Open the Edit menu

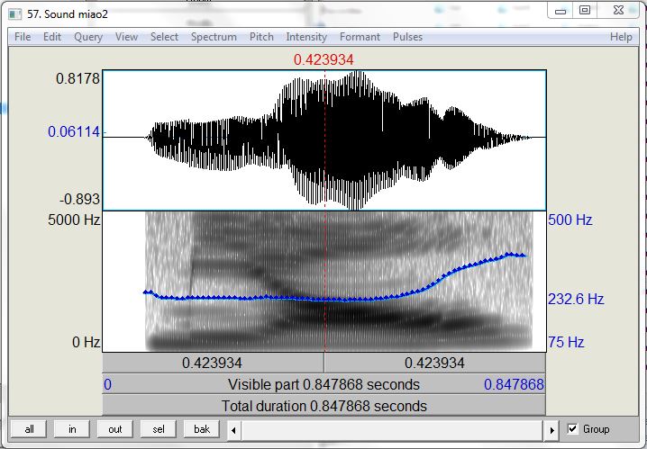click(52, 37)
